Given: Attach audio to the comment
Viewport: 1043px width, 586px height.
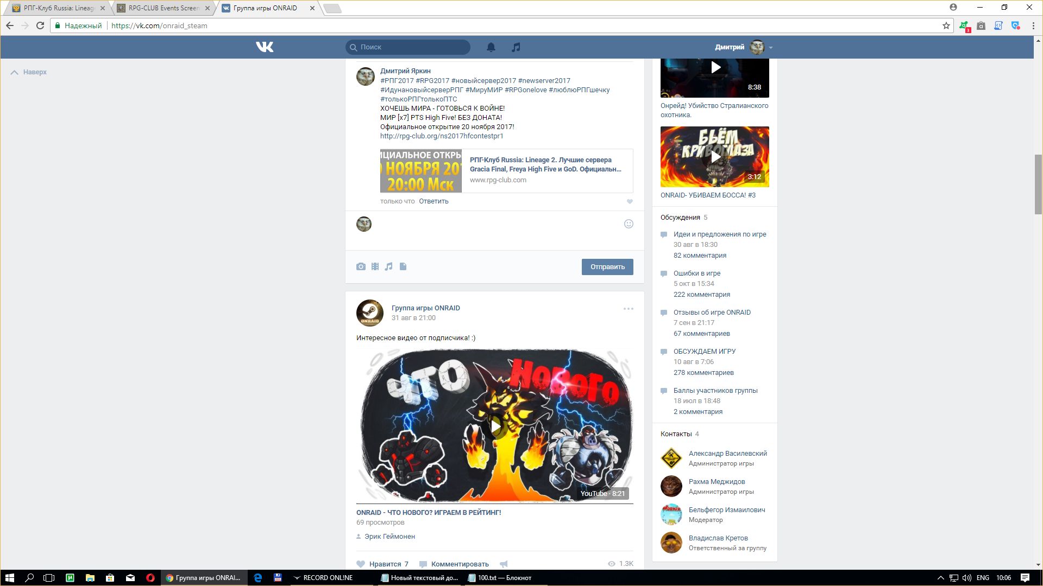Looking at the screenshot, I should pyautogui.click(x=388, y=266).
